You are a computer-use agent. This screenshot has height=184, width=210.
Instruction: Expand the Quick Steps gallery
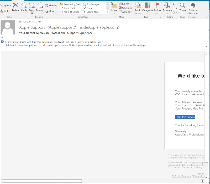click(108, 12)
